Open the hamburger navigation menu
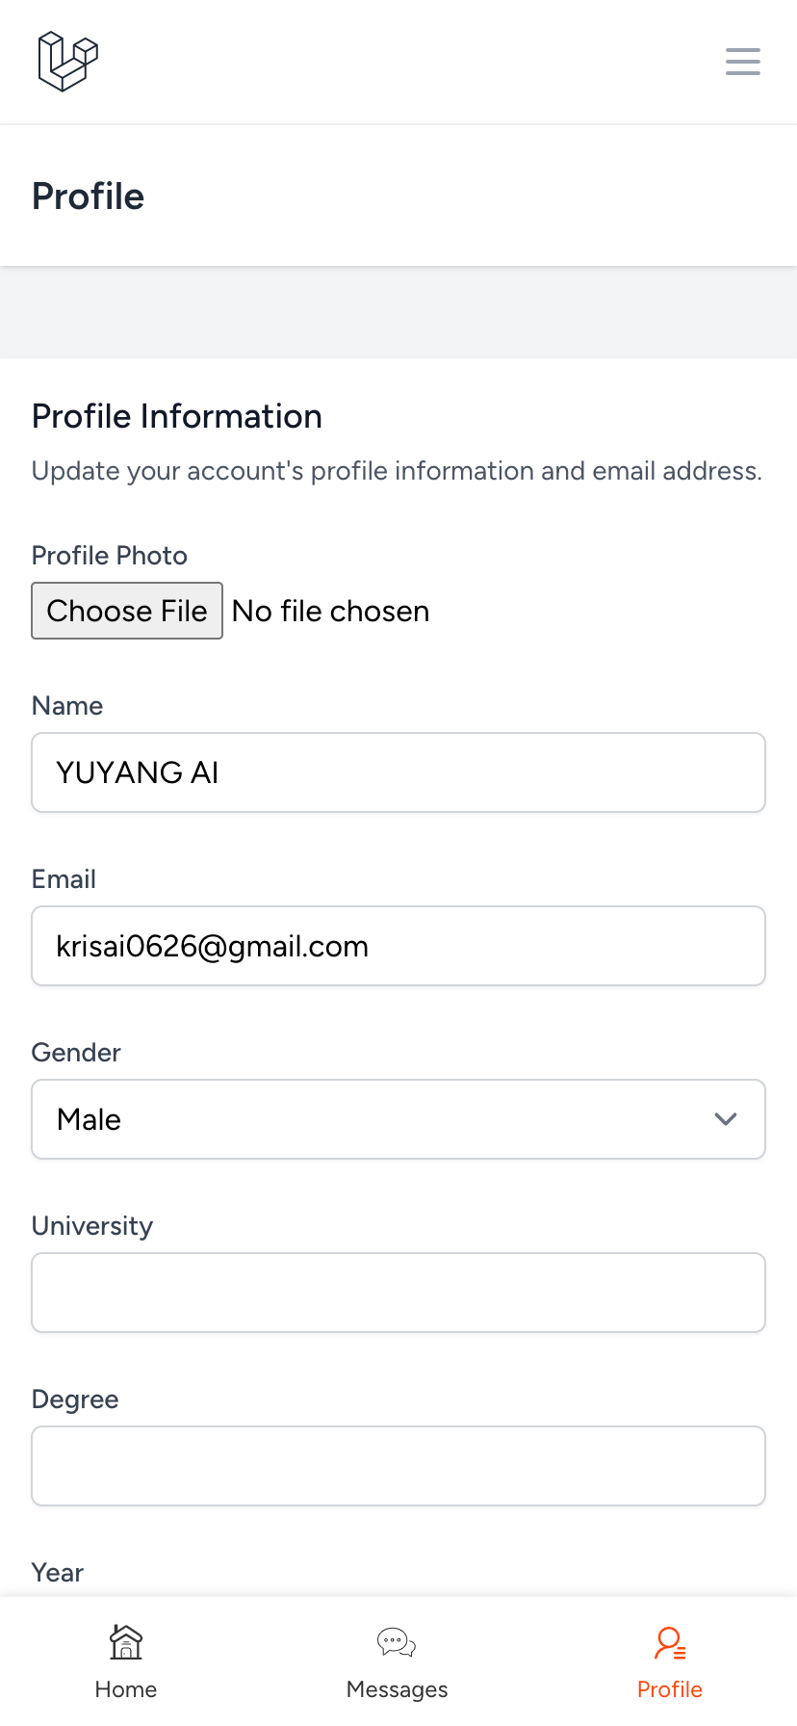The image size is (797, 1726). (743, 62)
